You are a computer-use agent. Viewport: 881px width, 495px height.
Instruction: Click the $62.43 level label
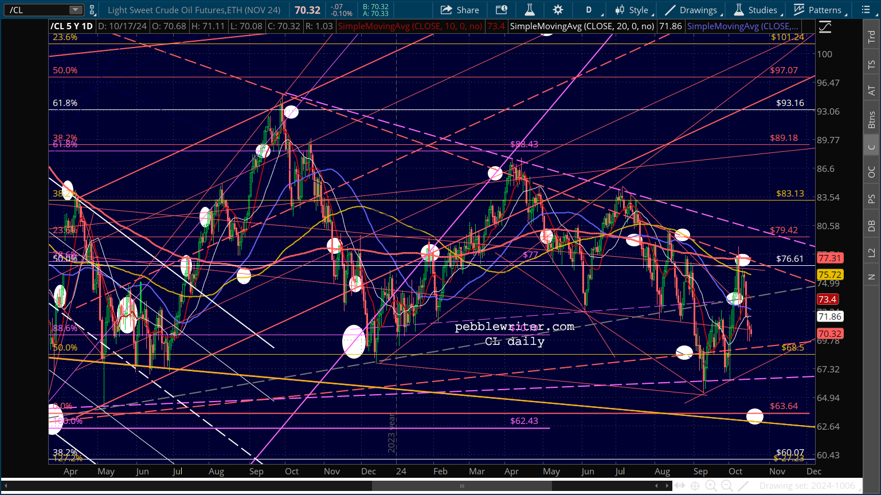(524, 421)
